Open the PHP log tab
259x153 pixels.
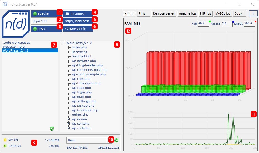point(206,13)
